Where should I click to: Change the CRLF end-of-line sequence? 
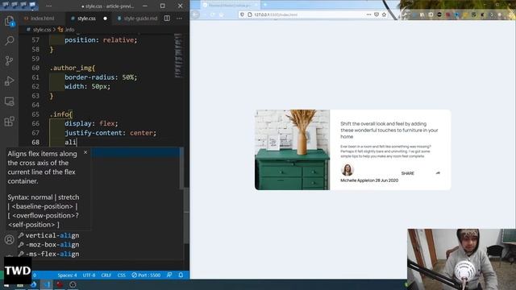[x=106, y=275]
